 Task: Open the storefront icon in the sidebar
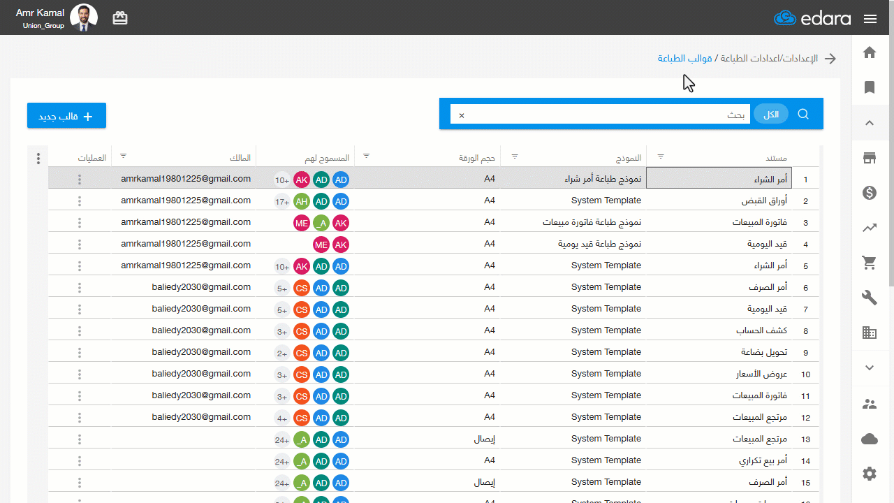point(870,158)
